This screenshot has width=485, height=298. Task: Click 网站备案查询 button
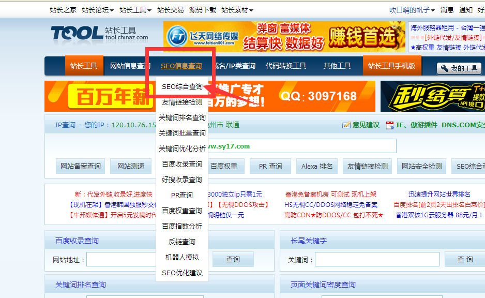(81, 167)
